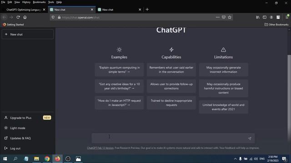
Task: Open Google Chrome from the taskbar
Action: [47, 159]
